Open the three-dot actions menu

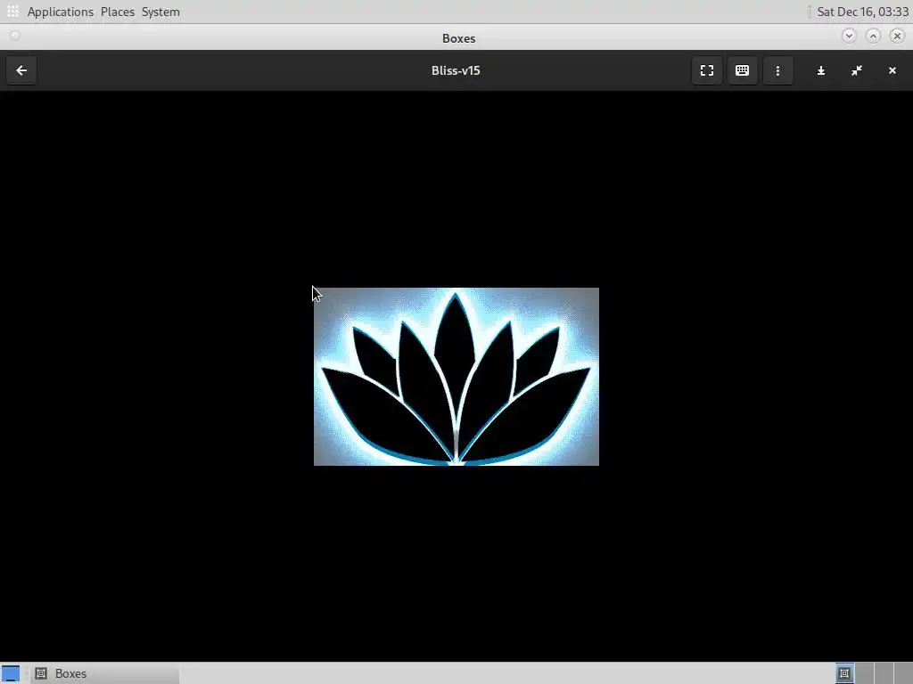pyautogui.click(x=777, y=70)
